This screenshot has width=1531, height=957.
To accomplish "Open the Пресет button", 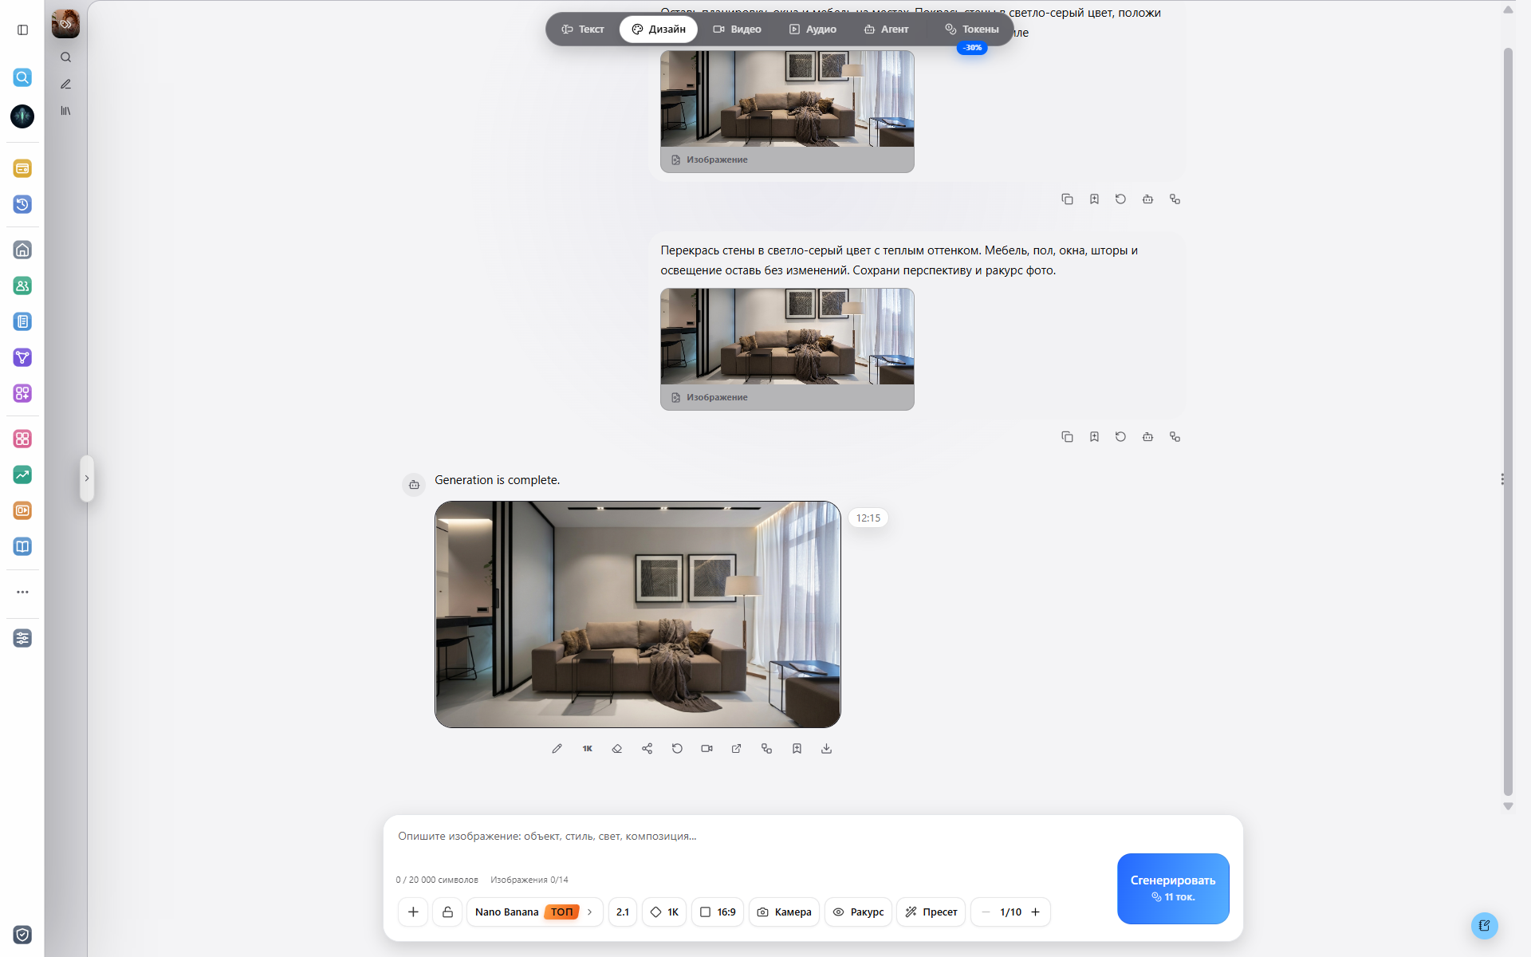I will 931,912.
